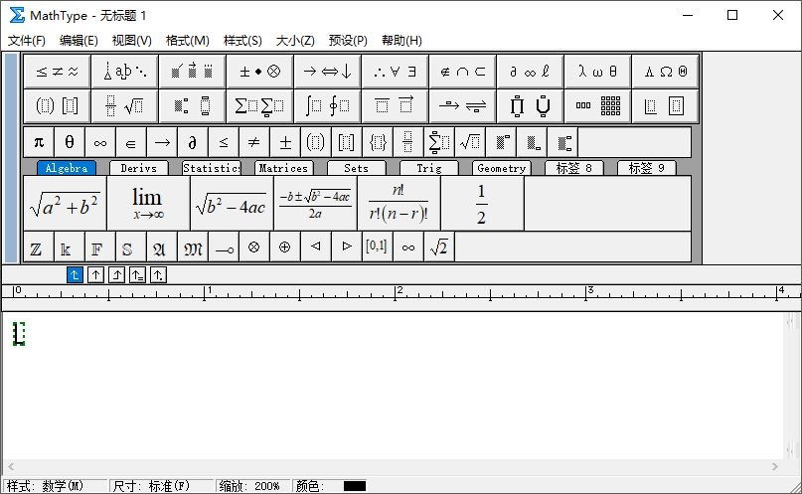
Task: Open the 文件(F) menu
Action: coord(27,41)
